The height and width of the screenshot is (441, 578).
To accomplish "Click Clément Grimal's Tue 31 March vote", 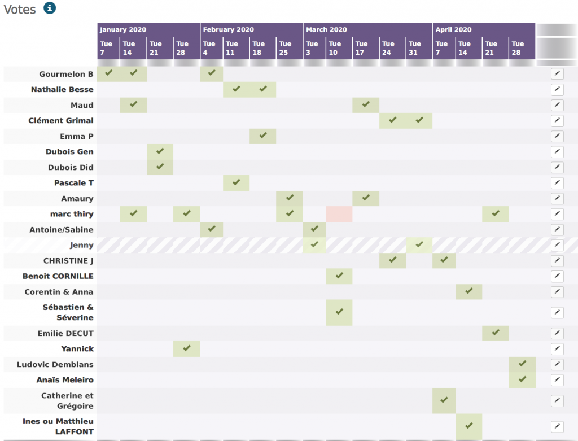I will point(419,120).
